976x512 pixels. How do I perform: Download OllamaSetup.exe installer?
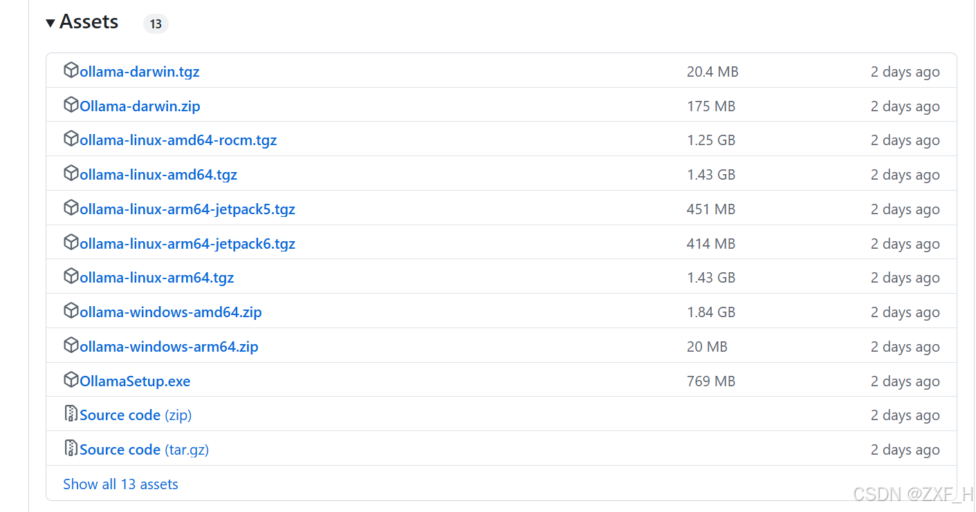[x=135, y=381]
